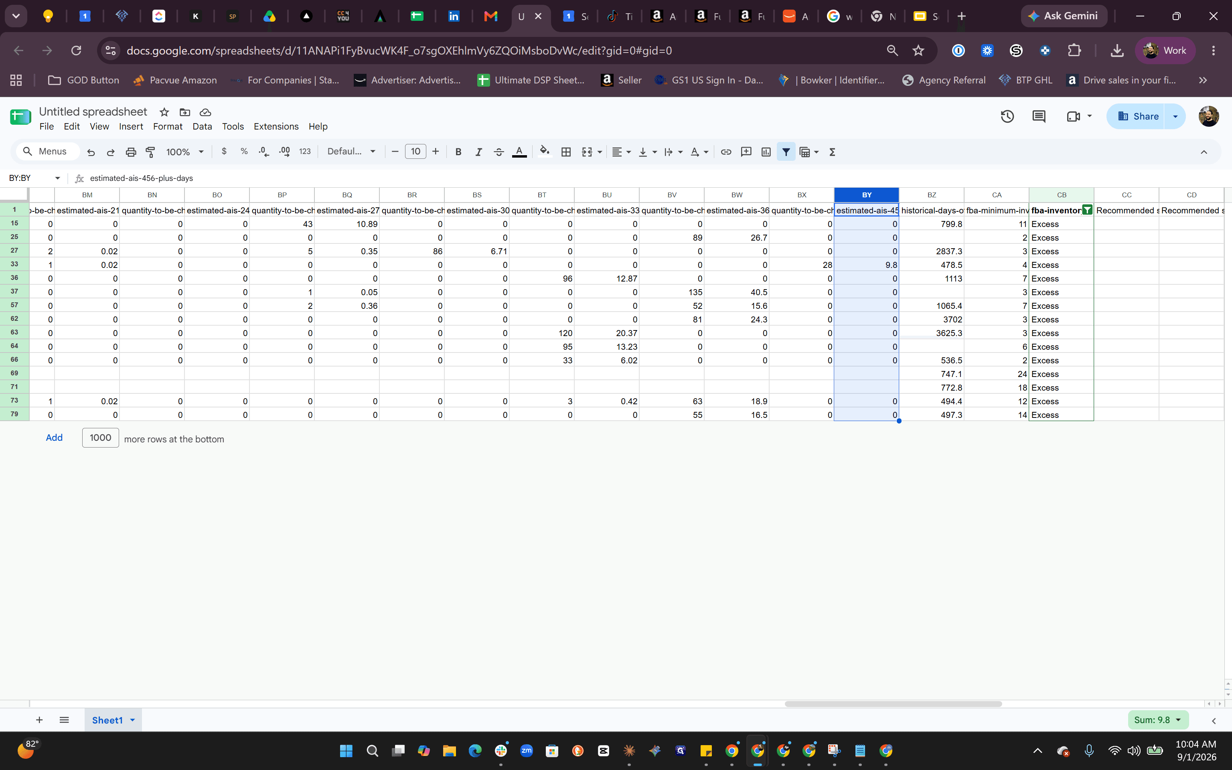The width and height of the screenshot is (1232, 770).
Task: Open the text color picker
Action: click(x=519, y=152)
